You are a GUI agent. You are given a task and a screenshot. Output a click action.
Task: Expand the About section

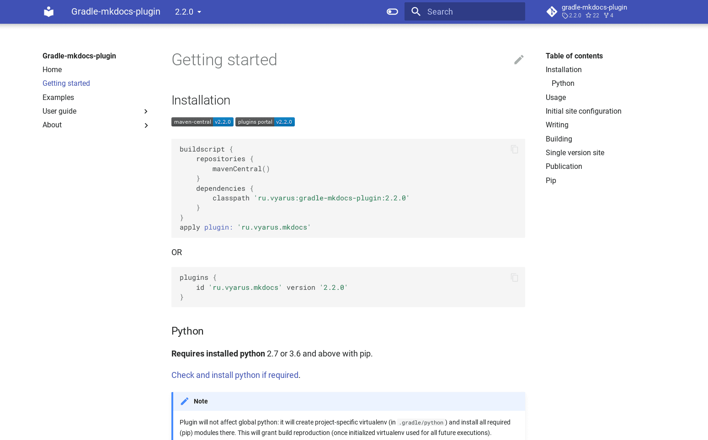pyautogui.click(x=146, y=125)
